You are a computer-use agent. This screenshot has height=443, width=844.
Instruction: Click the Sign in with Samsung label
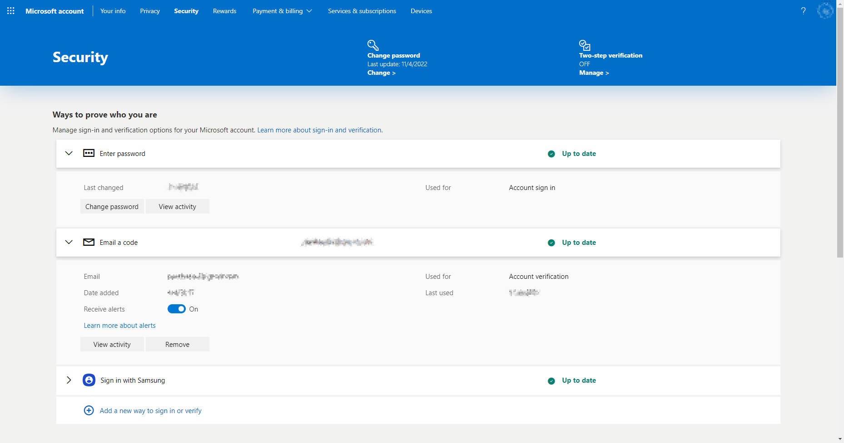pos(133,380)
